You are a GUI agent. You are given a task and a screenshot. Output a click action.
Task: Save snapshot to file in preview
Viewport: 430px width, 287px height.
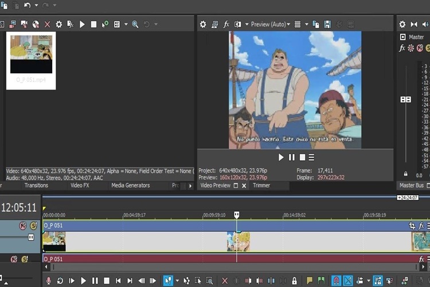327,25
